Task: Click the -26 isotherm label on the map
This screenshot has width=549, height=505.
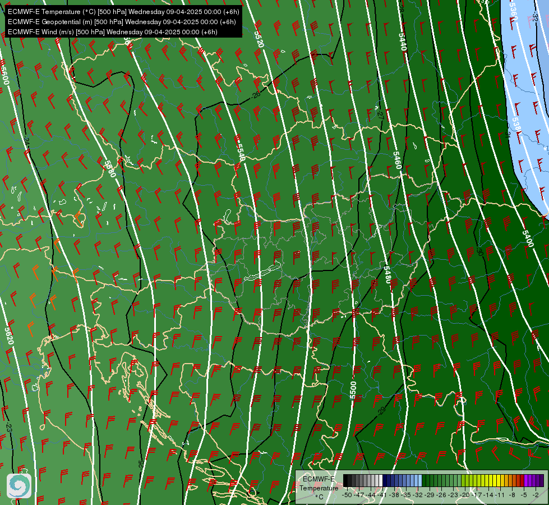Action: click(x=256, y=95)
